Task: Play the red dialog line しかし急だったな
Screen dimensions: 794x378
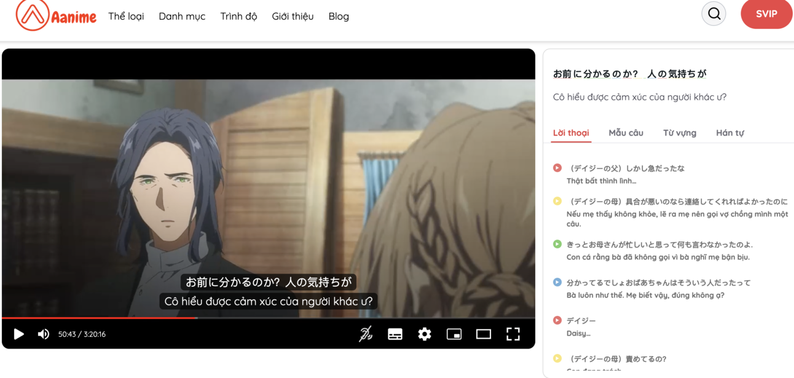Action: [x=557, y=168]
